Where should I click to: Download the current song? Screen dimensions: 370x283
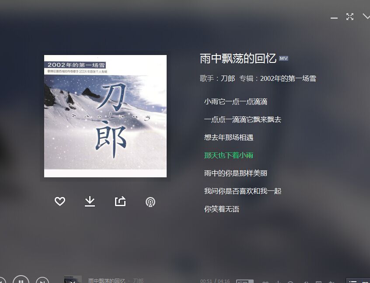[90, 201]
